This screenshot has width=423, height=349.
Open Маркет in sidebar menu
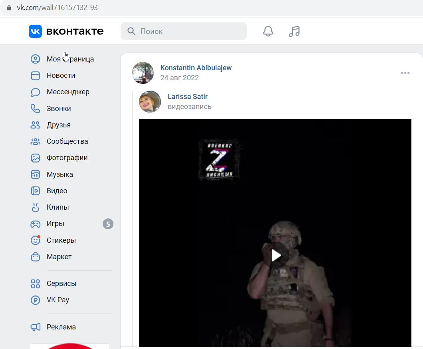click(x=59, y=257)
